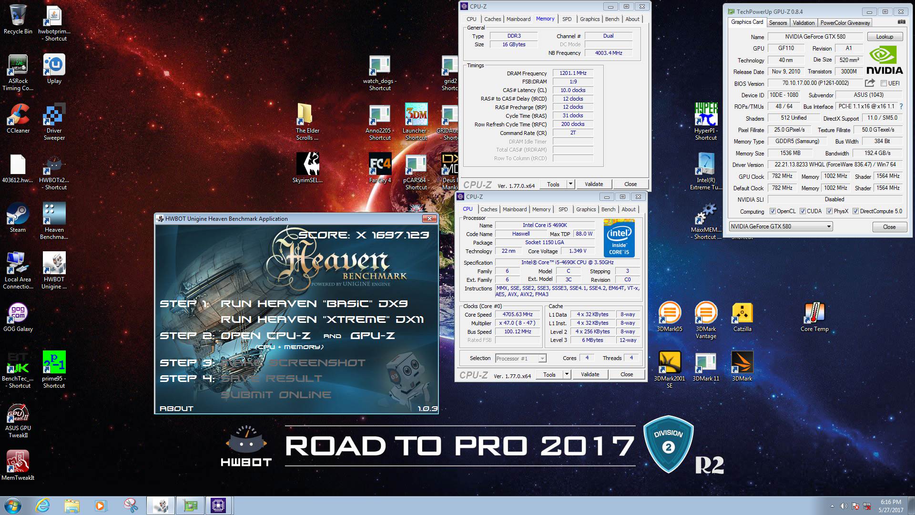
Task: Click CPU-Z taskbar button
Action: (218, 505)
